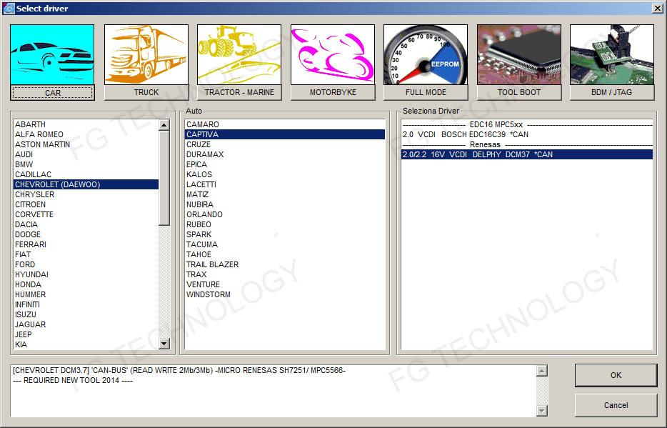Image resolution: width=667 pixels, height=428 pixels.
Task: Choose KIA from the brand list
Action: pyautogui.click(x=86, y=344)
